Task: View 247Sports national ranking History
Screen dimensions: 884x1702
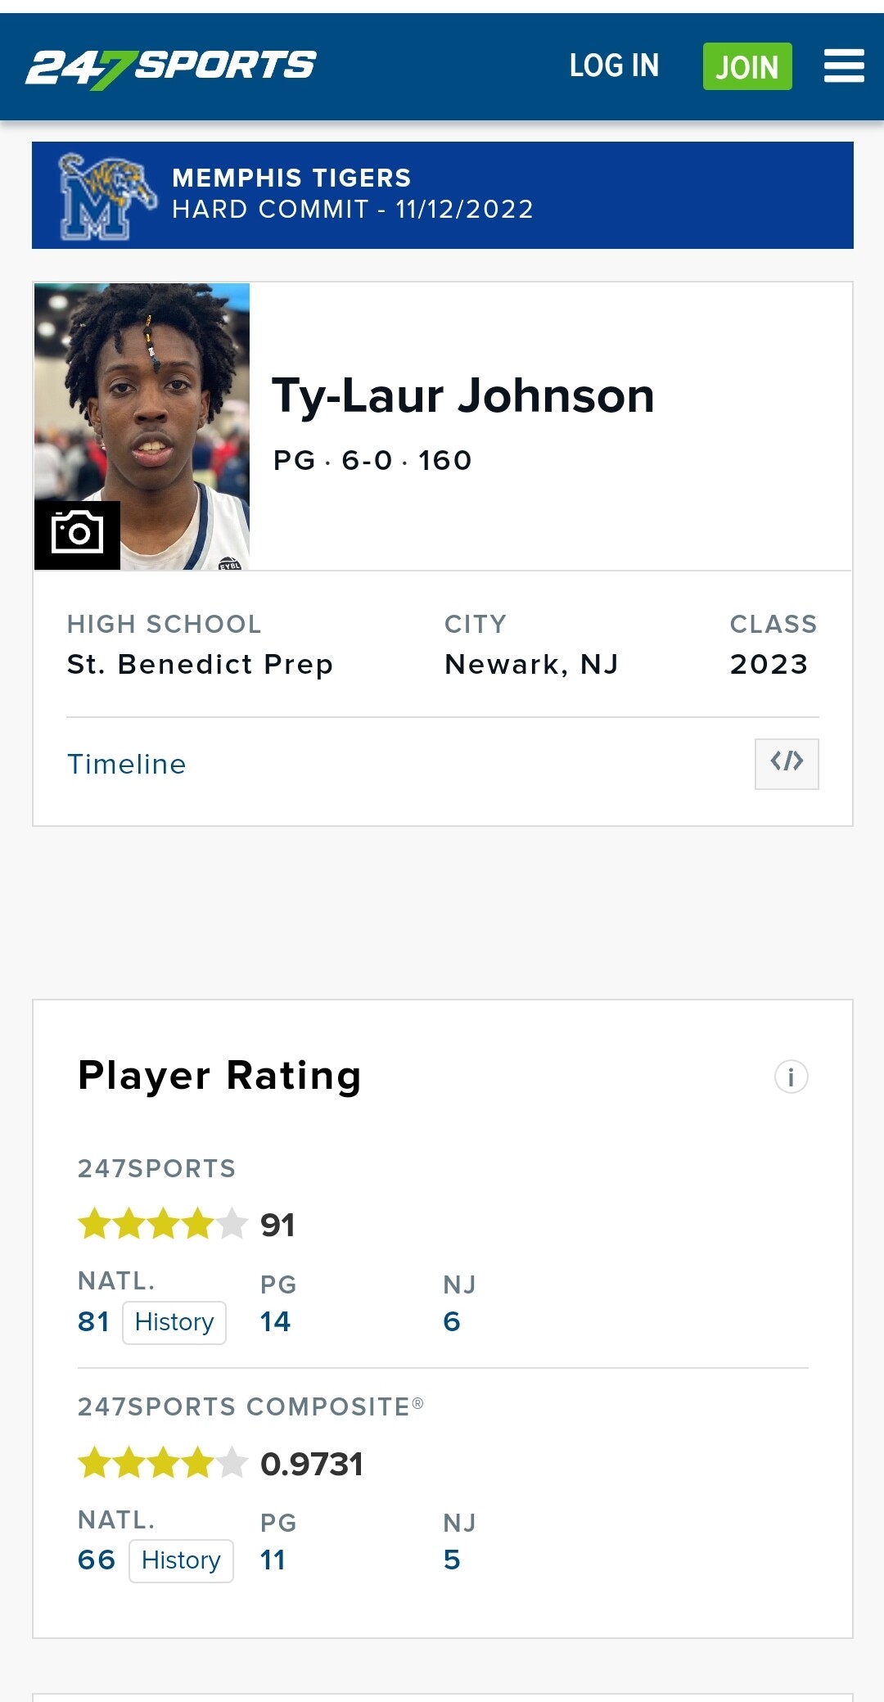Action: [x=174, y=1322]
